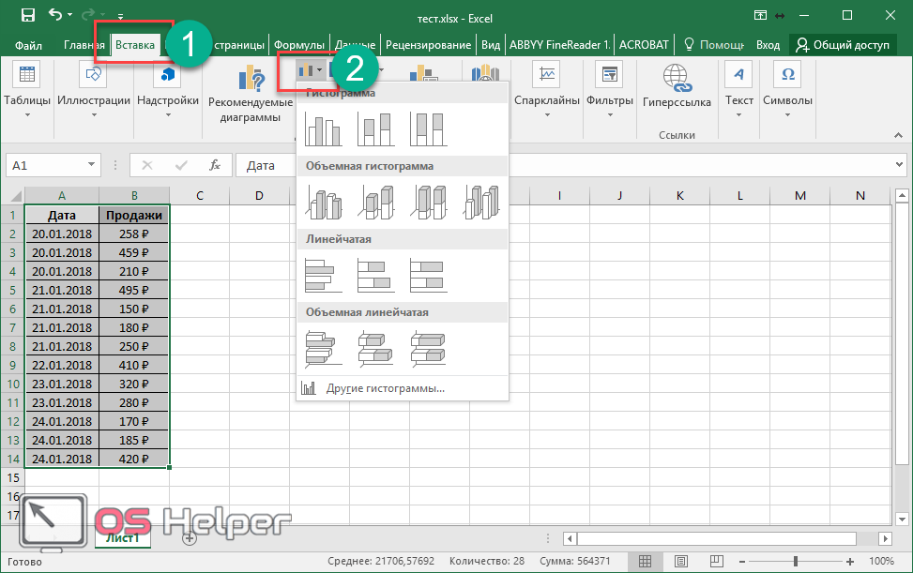Select the clustered column histogram chart icon
The width and height of the screenshot is (913, 573).
pyautogui.click(x=324, y=129)
